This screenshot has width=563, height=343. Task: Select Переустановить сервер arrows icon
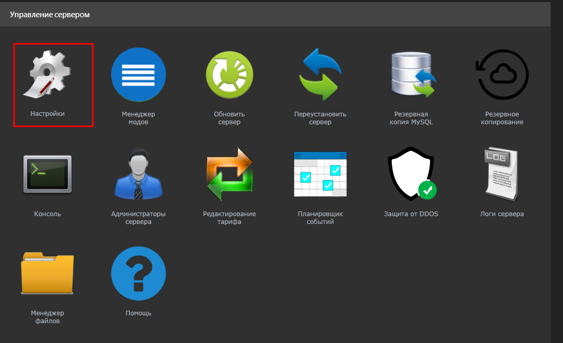[x=320, y=74]
